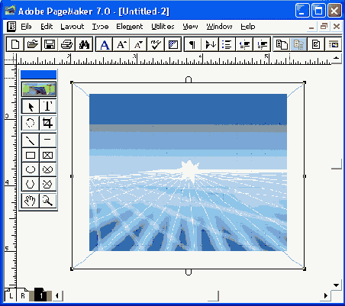The height and width of the screenshot is (306, 345).
Task: Open the Element menu
Action: pos(130,27)
